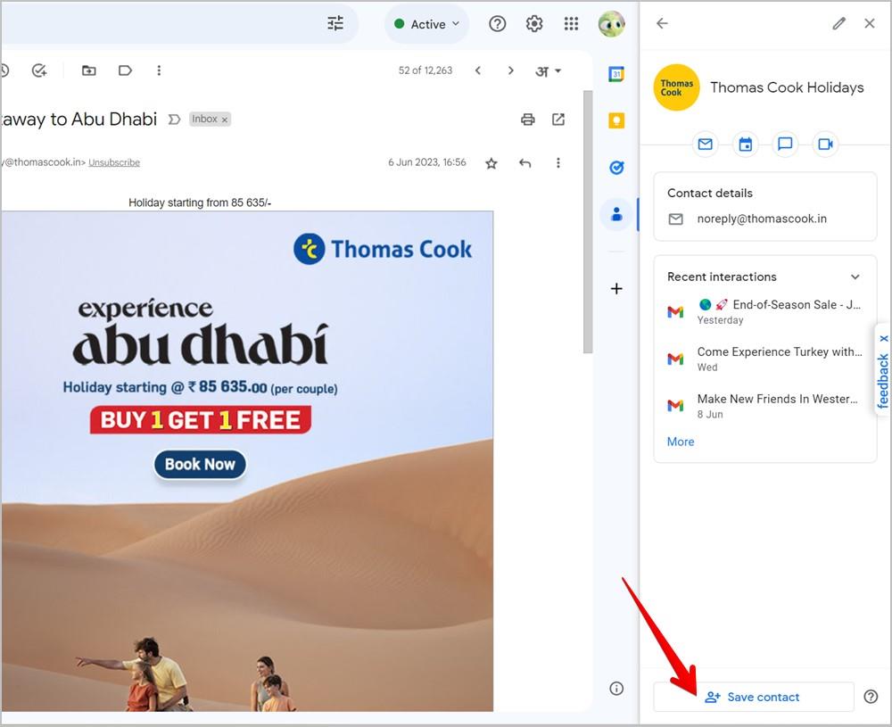
Task: Open the input tools language dropdown
Action: pyautogui.click(x=548, y=71)
